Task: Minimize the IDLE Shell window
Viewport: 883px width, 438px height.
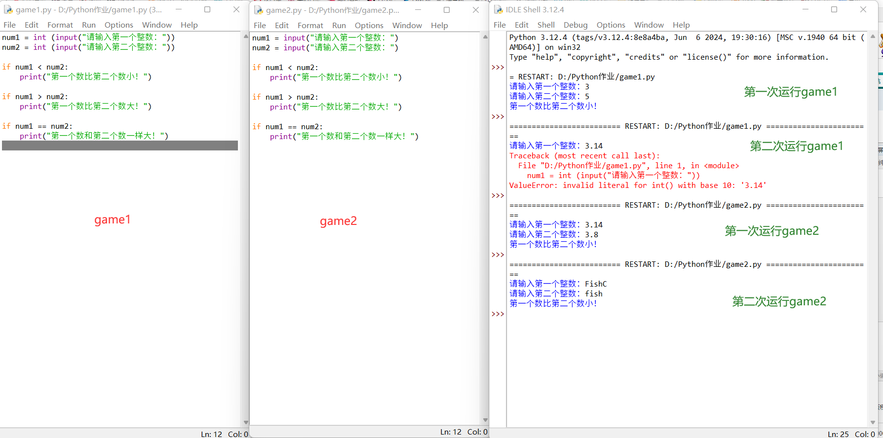Action: point(806,9)
